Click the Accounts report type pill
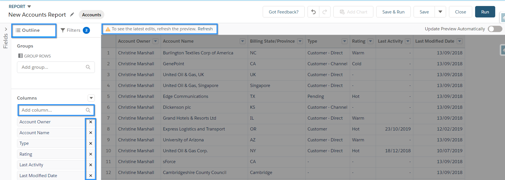This screenshot has height=180, width=505. coord(91,15)
